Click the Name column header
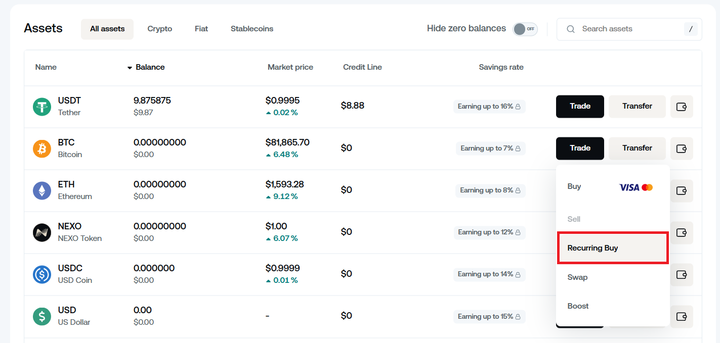The height and width of the screenshot is (343, 720). tap(46, 67)
